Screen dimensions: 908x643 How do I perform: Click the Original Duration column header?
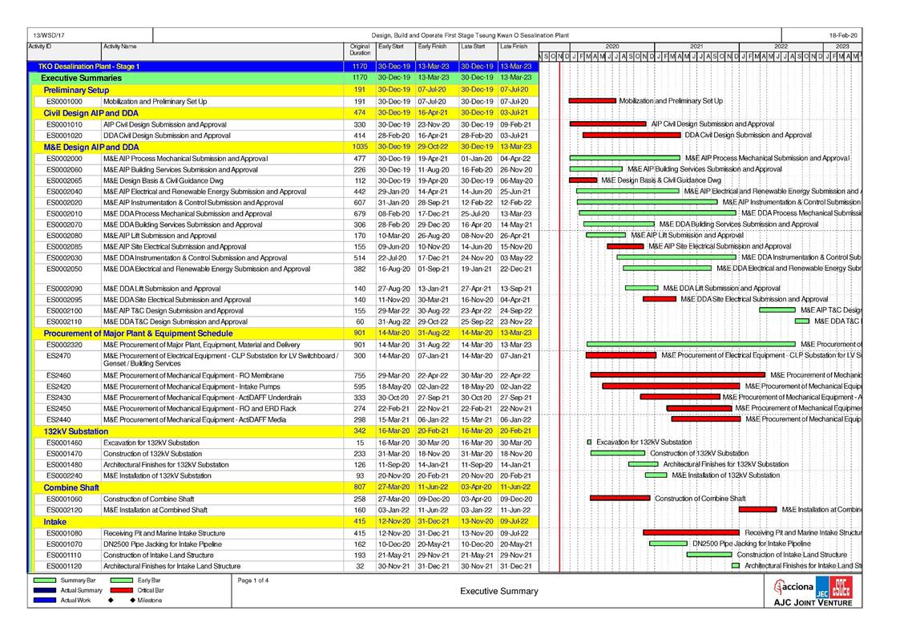tap(360, 50)
